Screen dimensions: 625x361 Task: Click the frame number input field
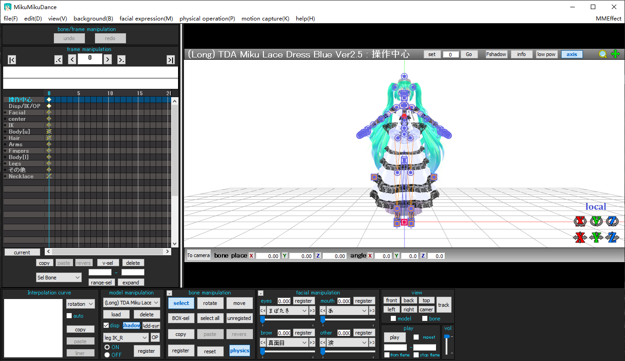point(90,59)
